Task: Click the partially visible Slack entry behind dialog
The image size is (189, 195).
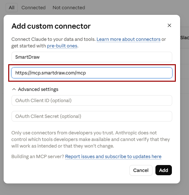Action: coord(185,38)
